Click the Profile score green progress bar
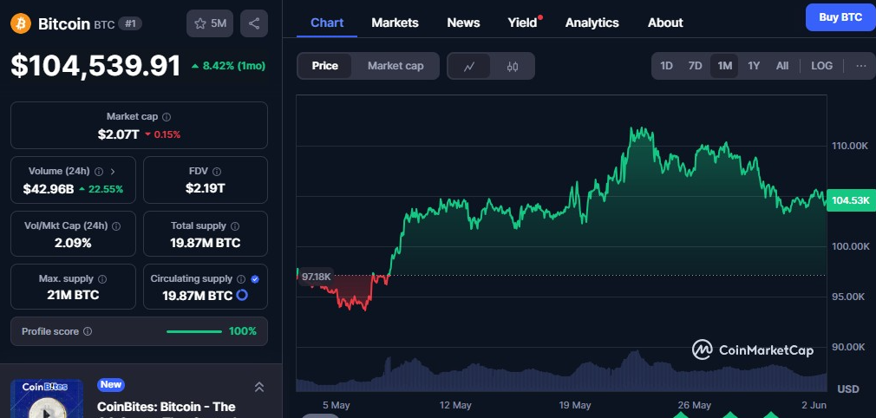 point(194,331)
